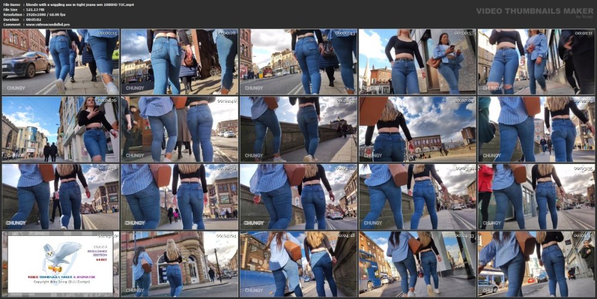The image size is (597, 299).
Task: Open the Video Thumbnails Maker owl logo frame
Action: (60, 264)
